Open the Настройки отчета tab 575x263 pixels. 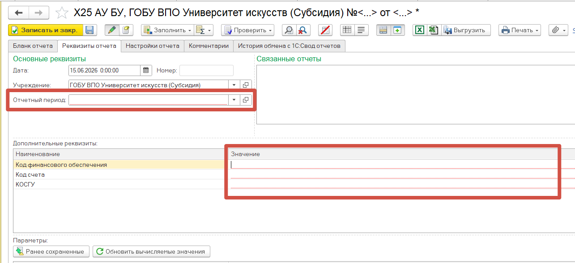tap(153, 46)
